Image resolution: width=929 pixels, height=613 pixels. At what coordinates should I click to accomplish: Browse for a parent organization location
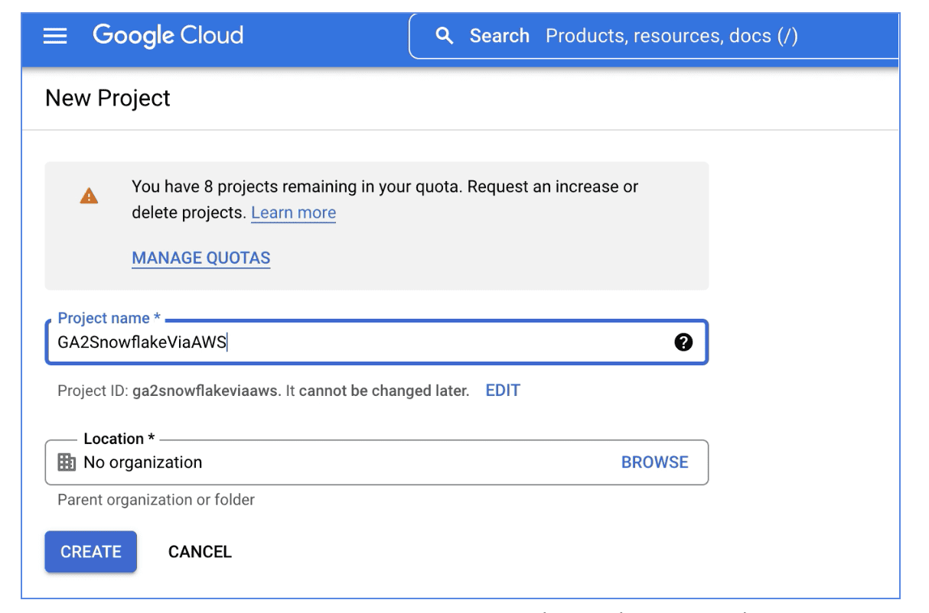point(655,462)
